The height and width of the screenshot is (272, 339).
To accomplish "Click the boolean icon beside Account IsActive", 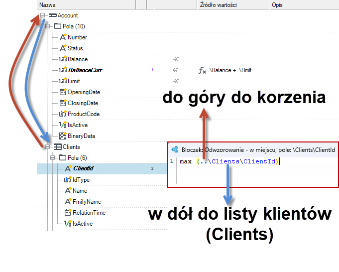I will (x=63, y=125).
